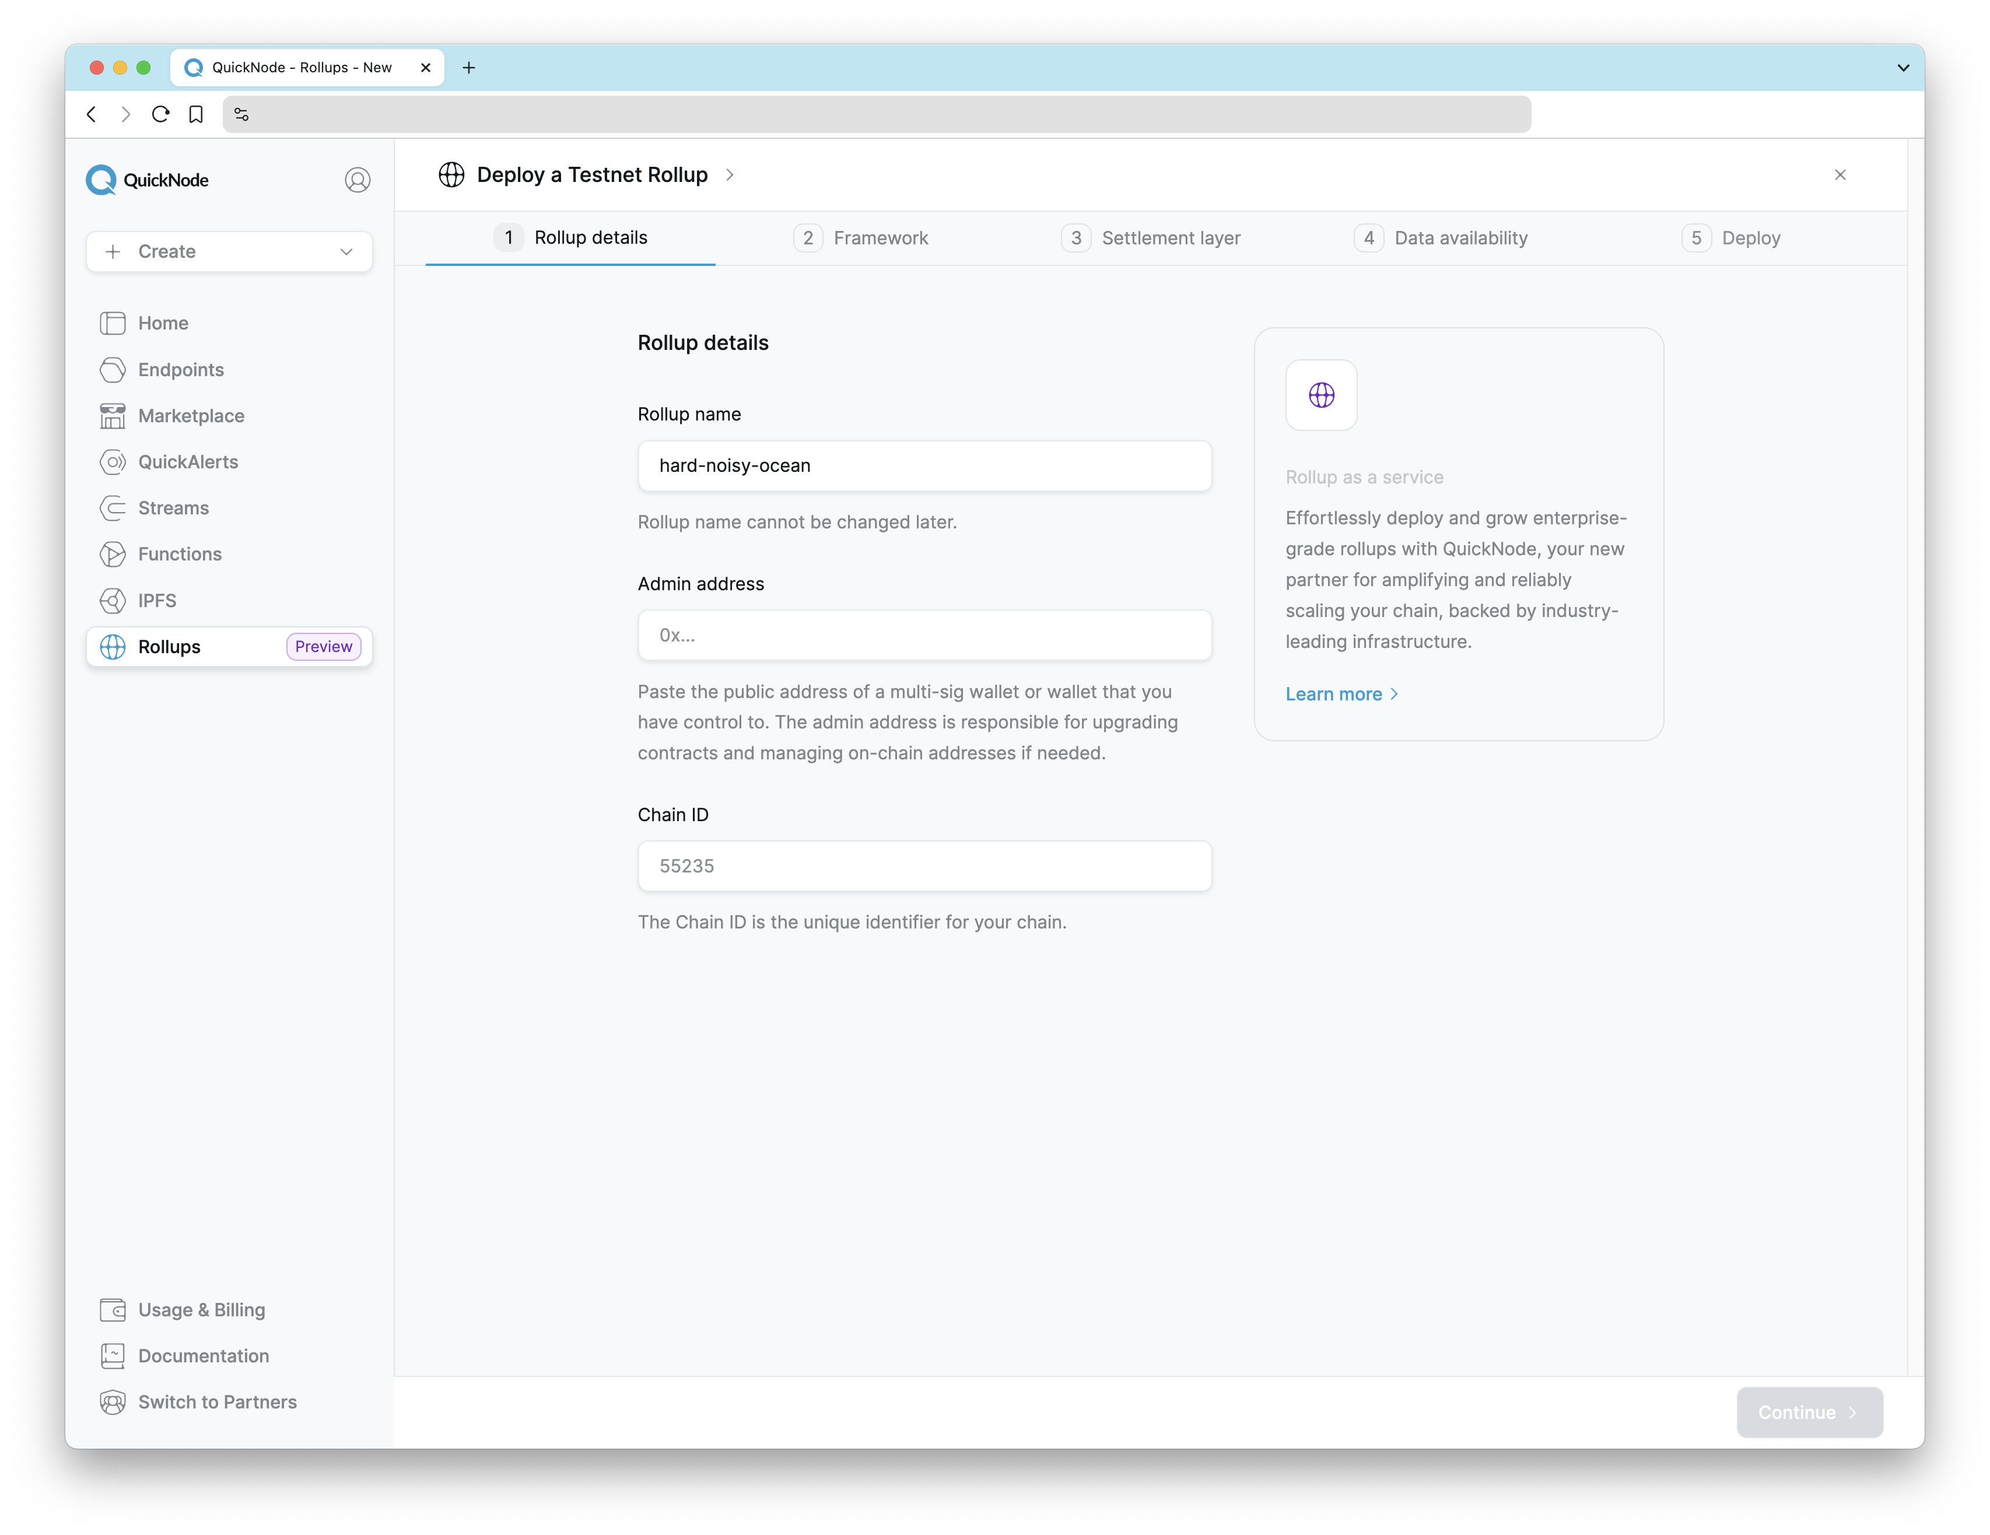Viewport: 1990px width, 1535px height.
Task: Click the Home sidebar icon
Action: 113,324
